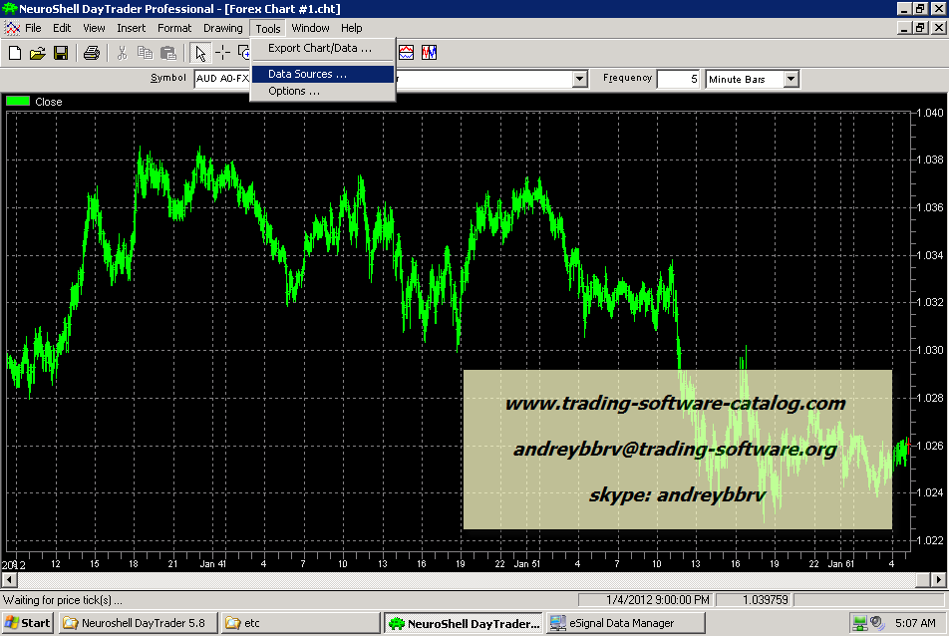949x636 pixels.
Task: Open the etc folder taskbar button
Action: click(299, 623)
